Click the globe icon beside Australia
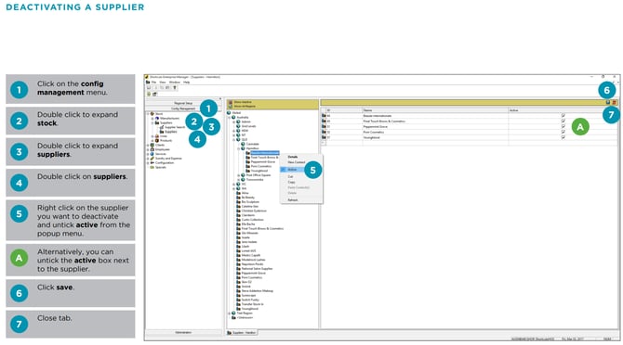623x345 pixels. point(233,117)
